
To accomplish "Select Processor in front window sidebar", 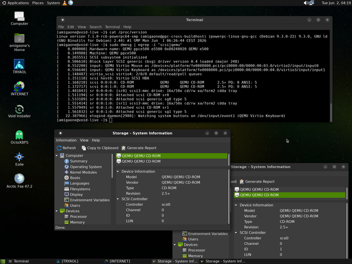I will (x=78, y=217).
